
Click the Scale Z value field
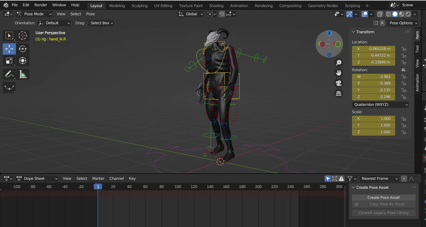[373, 132]
